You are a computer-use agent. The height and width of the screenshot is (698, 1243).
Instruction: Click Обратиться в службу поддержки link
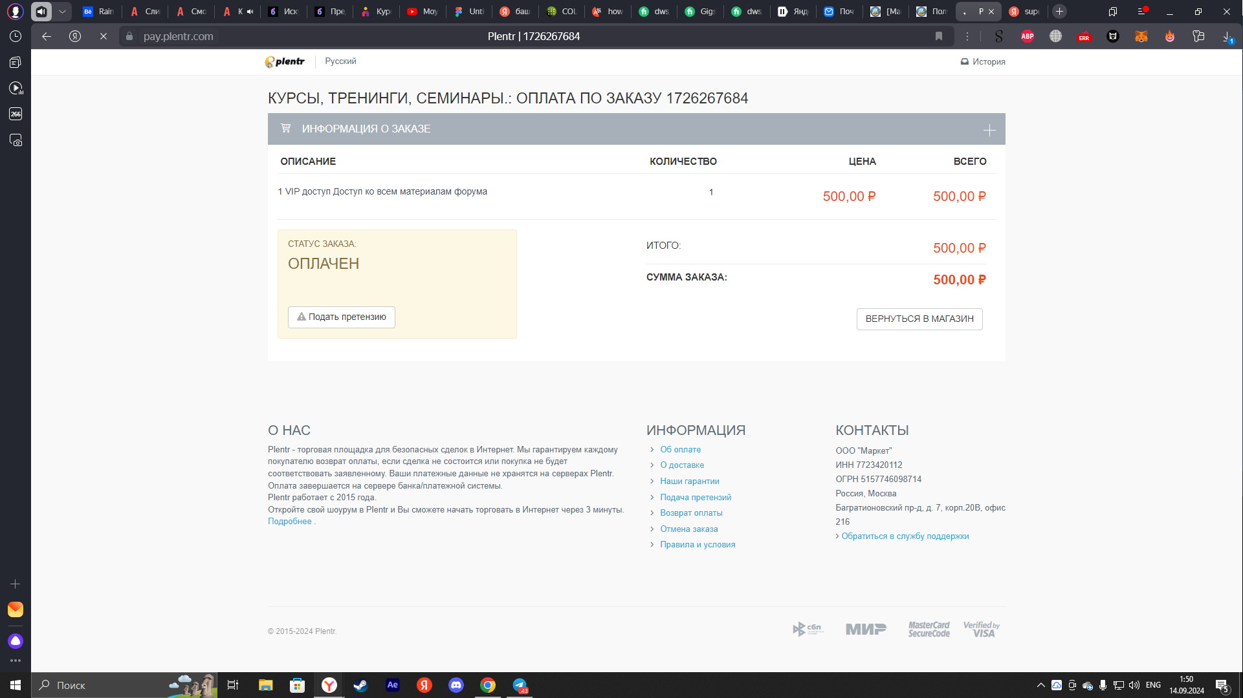point(905,536)
